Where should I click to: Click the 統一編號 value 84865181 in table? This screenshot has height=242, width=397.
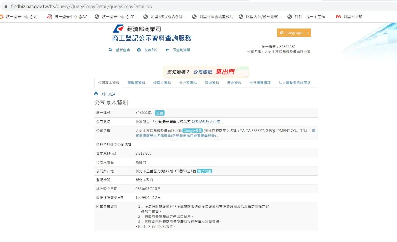tap(144, 113)
